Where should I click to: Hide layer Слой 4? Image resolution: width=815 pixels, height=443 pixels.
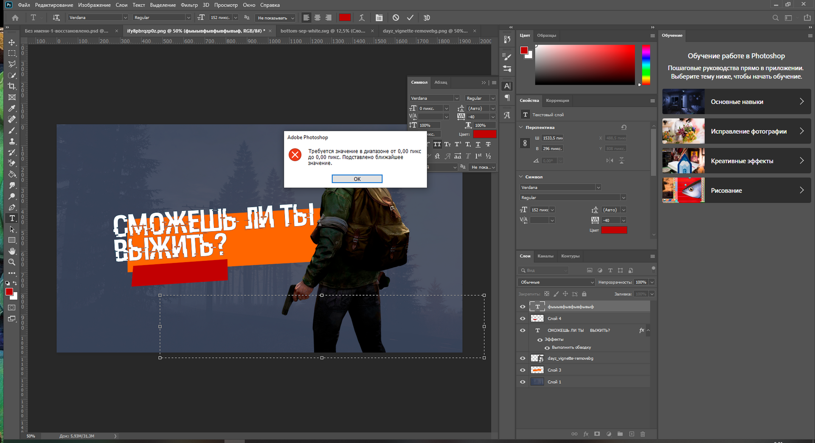[523, 318]
